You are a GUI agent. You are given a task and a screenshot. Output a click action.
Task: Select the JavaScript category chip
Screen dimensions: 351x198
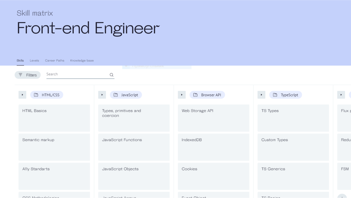point(126,95)
